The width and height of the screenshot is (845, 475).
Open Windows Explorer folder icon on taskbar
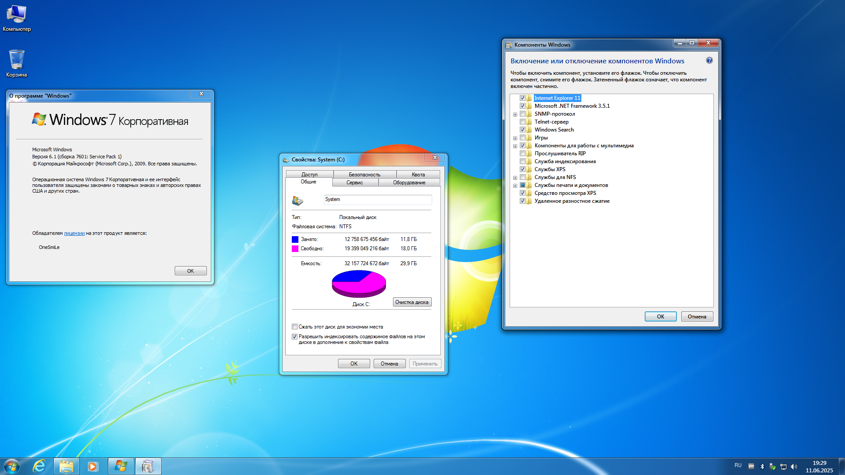pos(66,466)
